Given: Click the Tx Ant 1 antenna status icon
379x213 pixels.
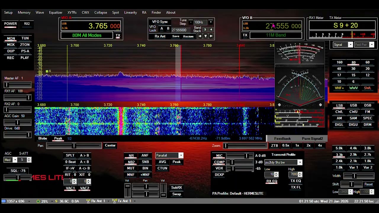Looking at the screenshot, I should [x=115, y=201].
